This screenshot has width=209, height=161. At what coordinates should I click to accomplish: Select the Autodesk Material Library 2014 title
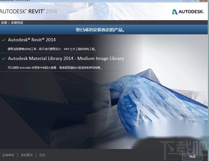[x=66, y=58]
